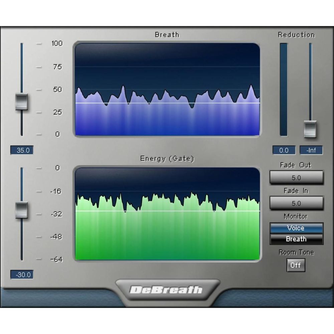Click the Breath graph title label
The height and width of the screenshot is (334, 334).
tap(167, 34)
